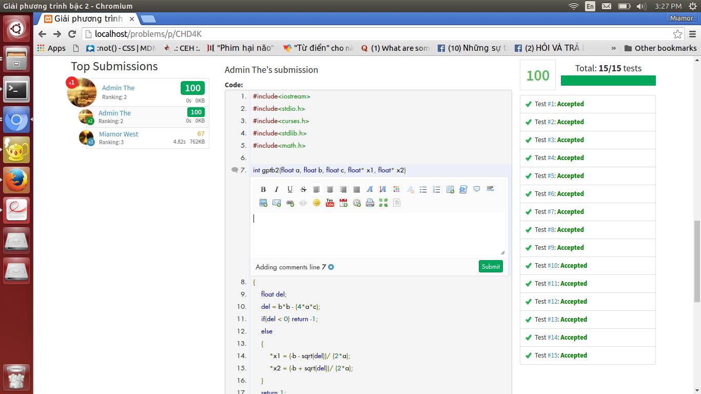Open the ':not() - CSS | MDN' bookmark
701x394 pixels.
click(121, 48)
